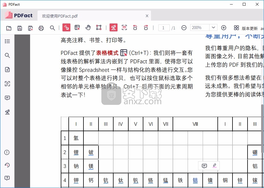Click the PDFact home logo tab
264x188 pixels.
(x=19, y=16)
